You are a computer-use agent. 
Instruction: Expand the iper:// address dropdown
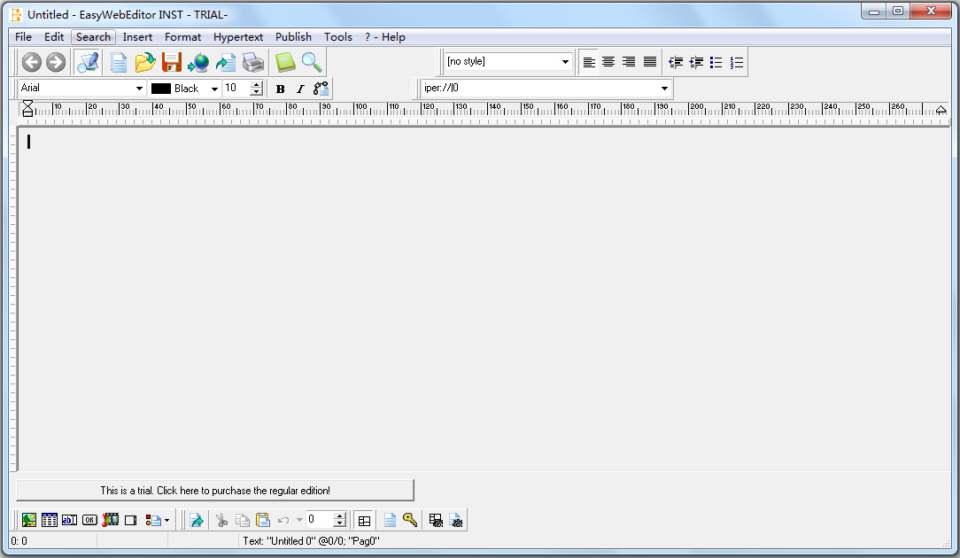(x=664, y=89)
